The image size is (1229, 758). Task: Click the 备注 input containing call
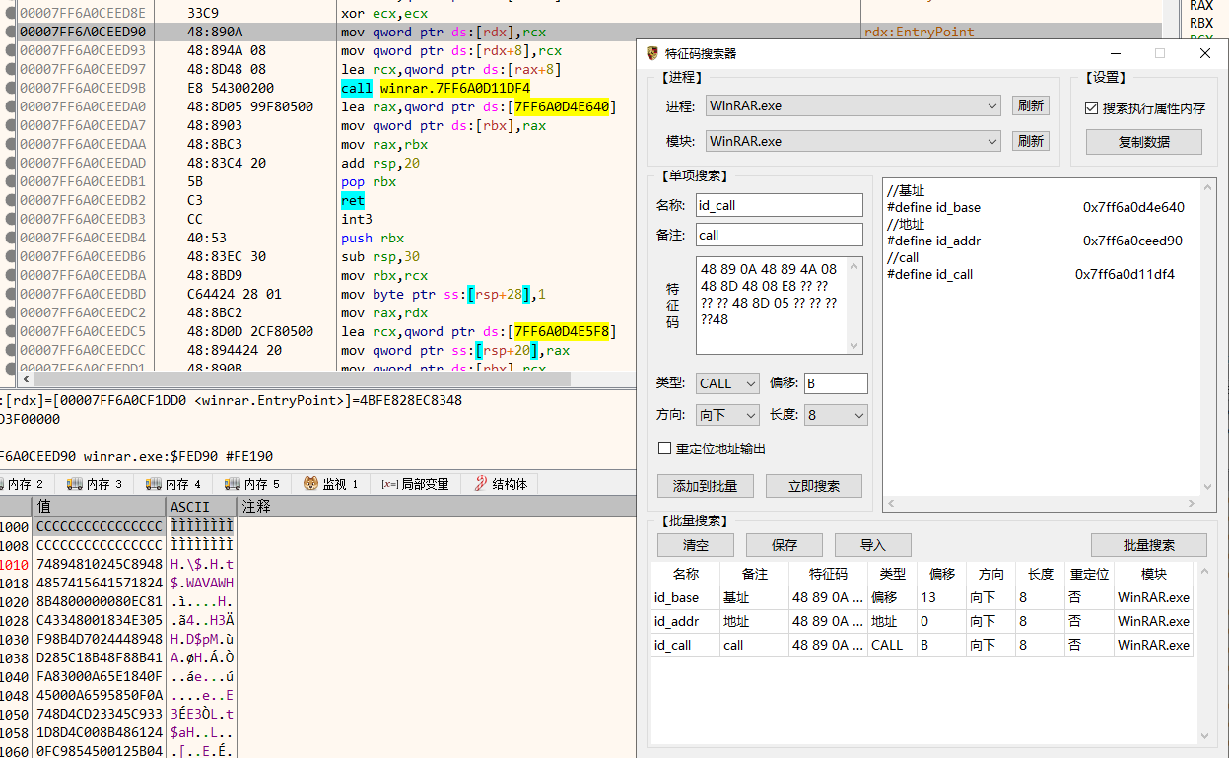779,235
